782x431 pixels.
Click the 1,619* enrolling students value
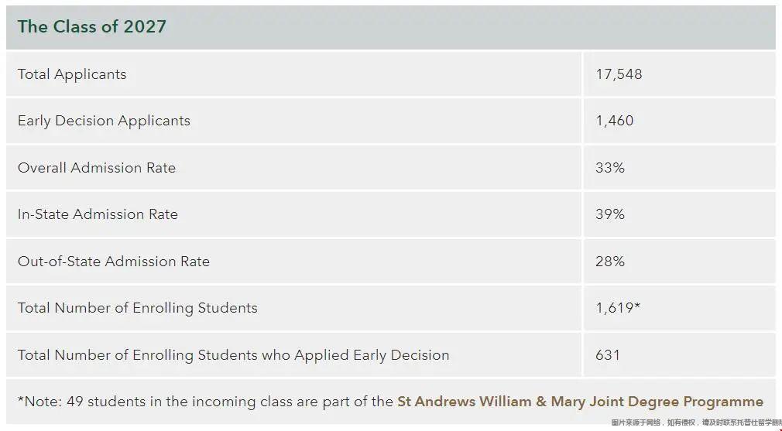(618, 308)
